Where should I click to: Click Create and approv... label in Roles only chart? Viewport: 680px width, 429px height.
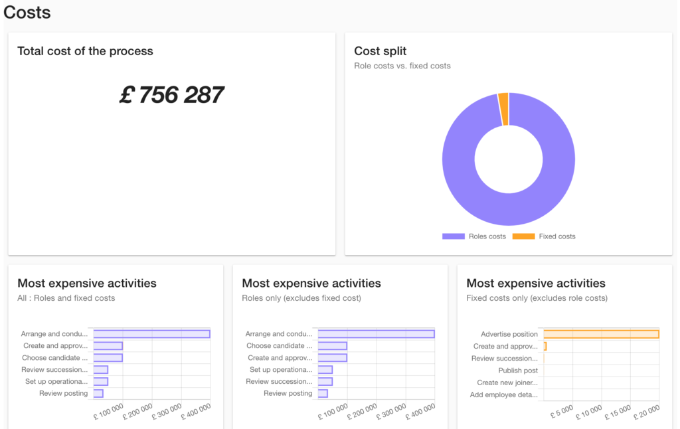pyautogui.click(x=280, y=358)
